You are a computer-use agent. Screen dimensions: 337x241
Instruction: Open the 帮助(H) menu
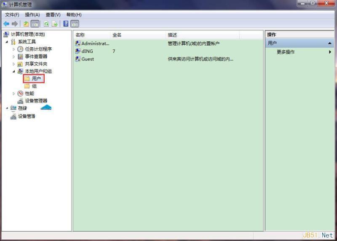(74, 15)
